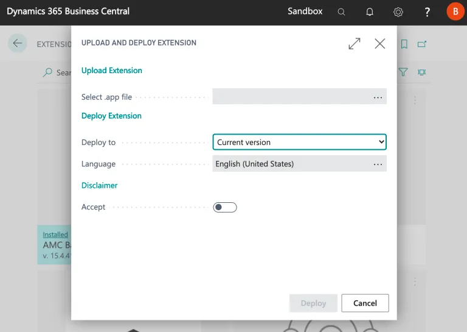The height and width of the screenshot is (332, 467).
Task: Click the search magnifier in Extensions list
Action: click(47, 72)
